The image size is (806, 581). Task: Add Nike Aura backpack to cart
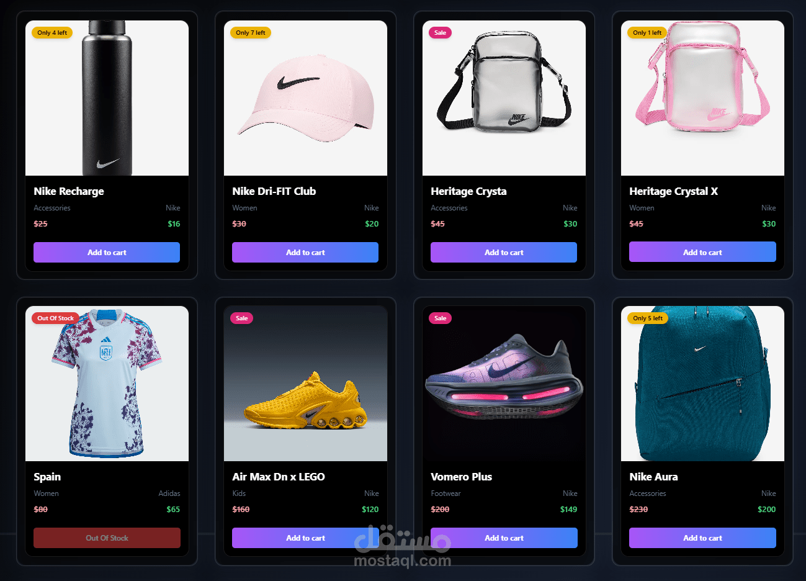702,538
